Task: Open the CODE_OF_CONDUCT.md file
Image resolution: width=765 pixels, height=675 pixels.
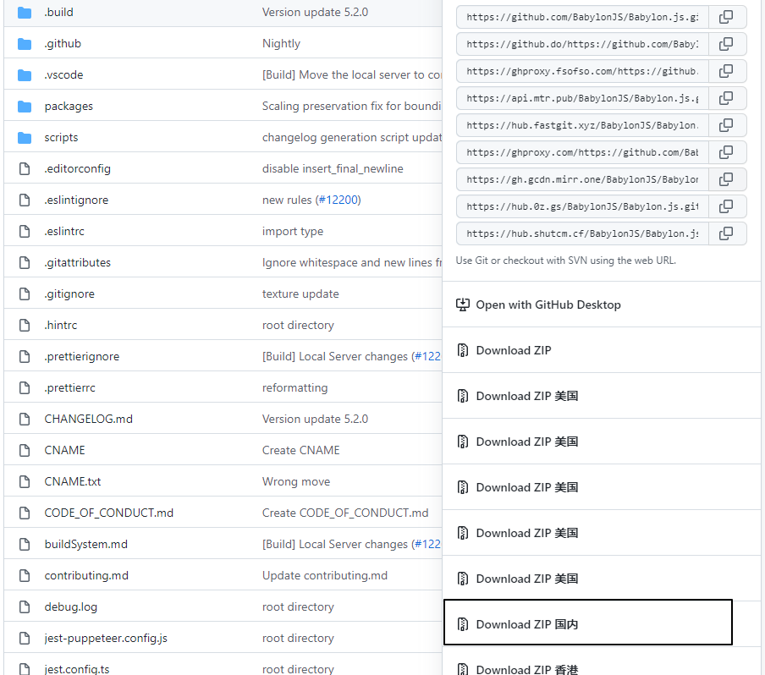Action: pos(108,513)
